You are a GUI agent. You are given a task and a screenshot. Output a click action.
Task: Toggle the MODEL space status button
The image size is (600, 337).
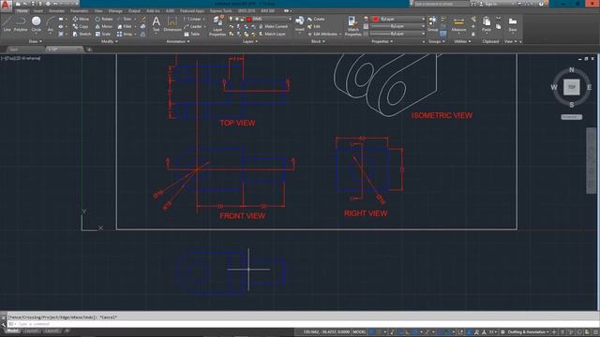point(359,332)
